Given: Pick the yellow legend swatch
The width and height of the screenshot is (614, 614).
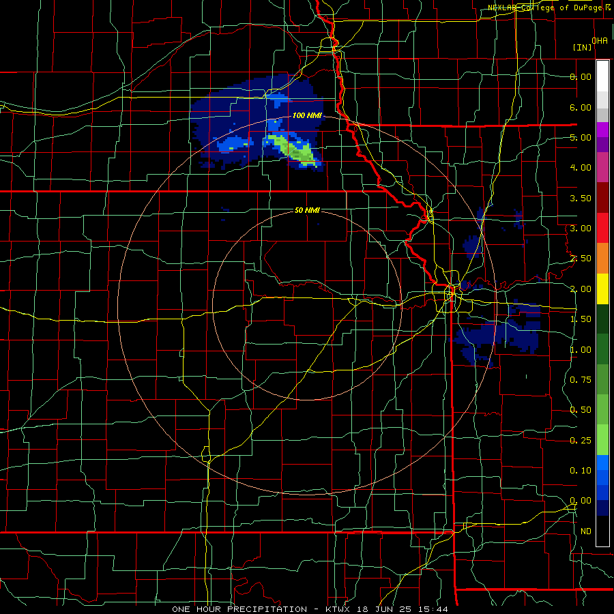Looking at the screenshot, I should pyautogui.click(x=602, y=289).
